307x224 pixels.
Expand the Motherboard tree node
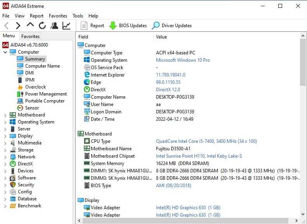click(x=5, y=115)
